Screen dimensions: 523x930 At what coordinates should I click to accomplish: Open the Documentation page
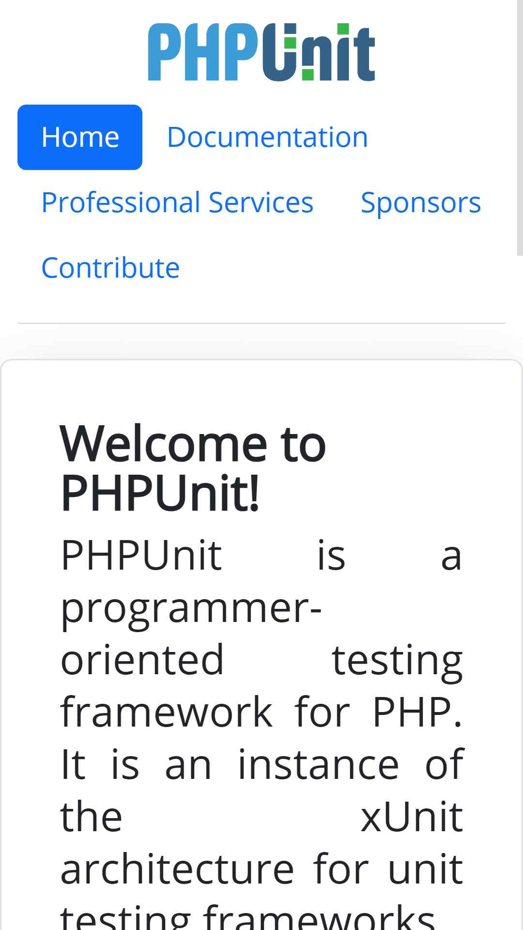[x=267, y=137]
